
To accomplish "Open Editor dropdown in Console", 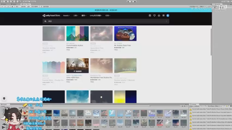I will pyautogui.click(x=217, y=106).
